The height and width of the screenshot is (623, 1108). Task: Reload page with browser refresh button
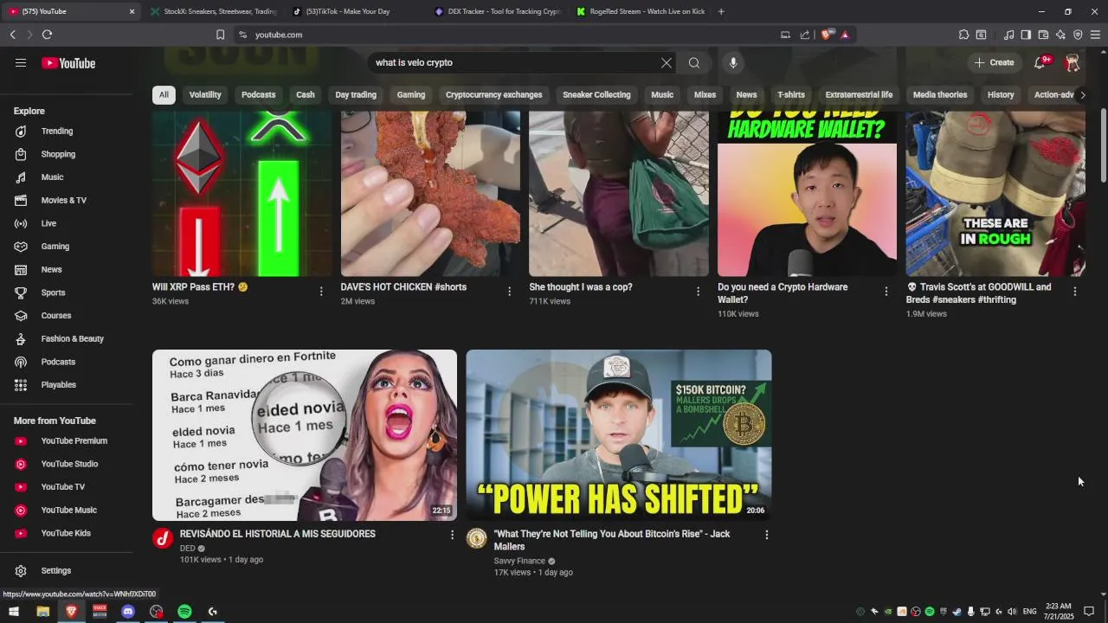click(47, 35)
